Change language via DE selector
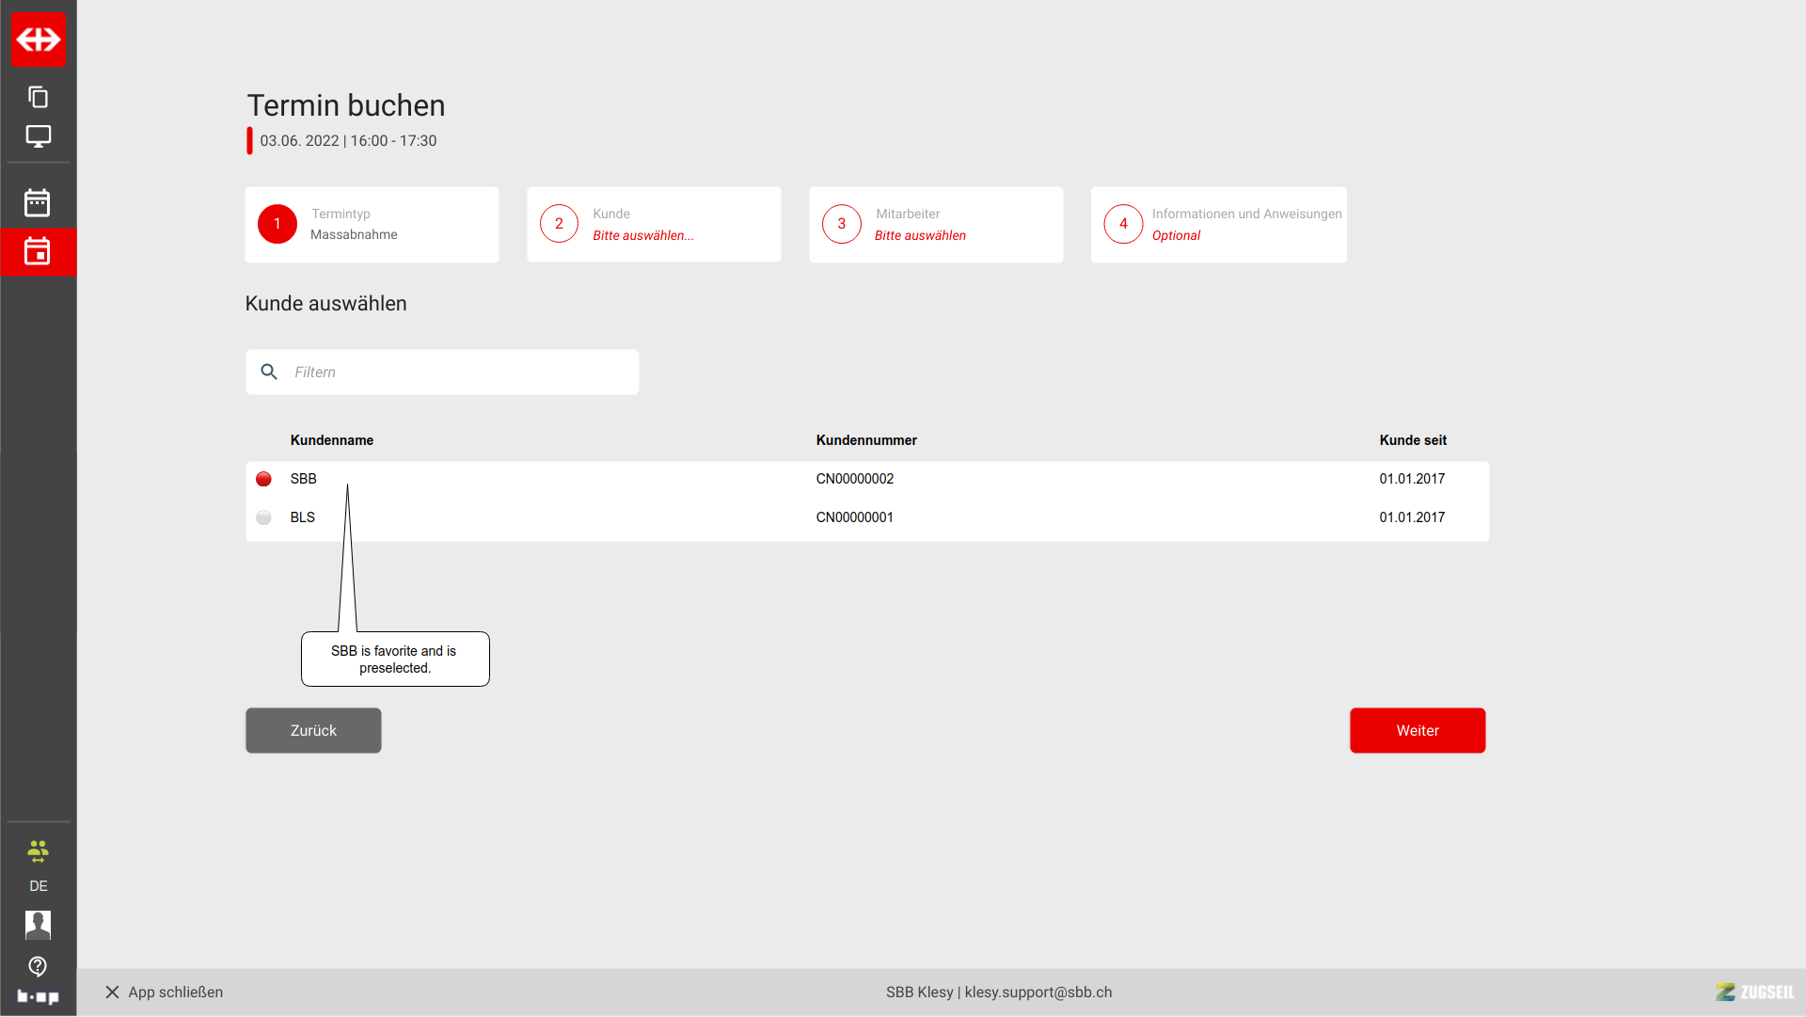 (x=38, y=886)
